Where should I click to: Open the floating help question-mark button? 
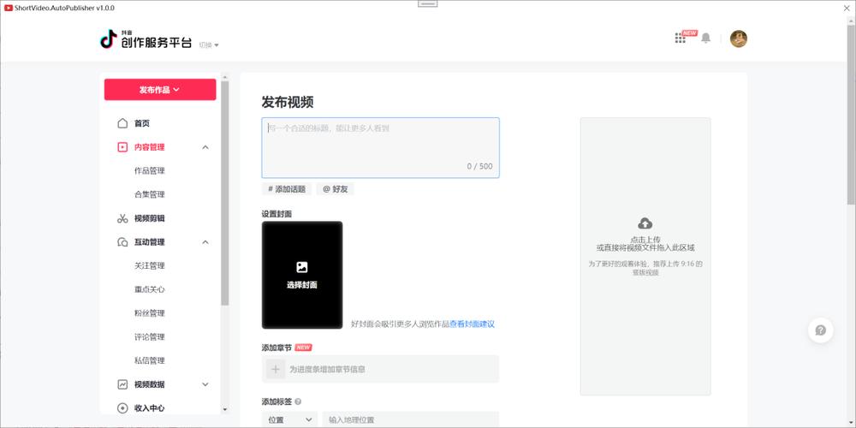point(821,330)
